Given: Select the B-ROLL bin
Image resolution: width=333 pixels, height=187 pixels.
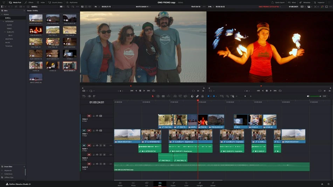Looking at the screenshot, I should (x=8, y=18).
